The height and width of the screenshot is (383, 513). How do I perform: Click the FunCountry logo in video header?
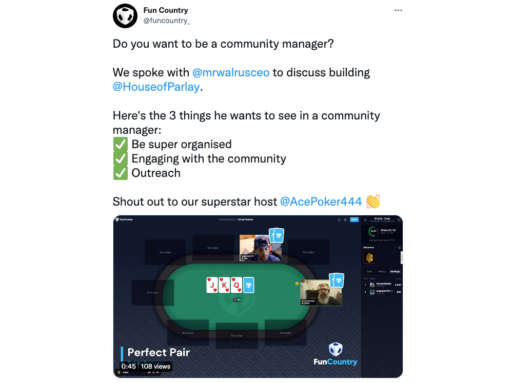pyautogui.click(x=124, y=219)
